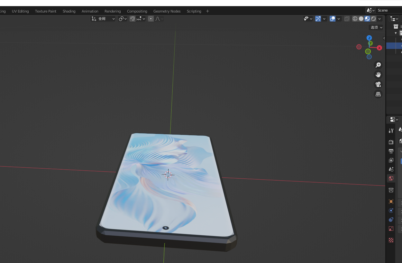Image resolution: width=402 pixels, height=263 pixels.
Task: Toggle show gizmo button
Action: pos(318,19)
